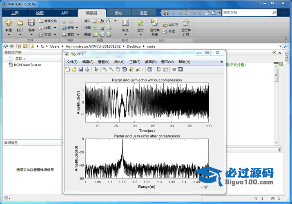Toggle the Edit Plot arrow tool
The image size is (292, 204).
pos(96,69)
